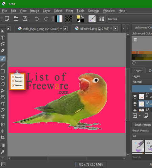The height and width of the screenshot is (168, 152).
Task: Open the brush presets tag filter All dropdown
Action: point(142,136)
